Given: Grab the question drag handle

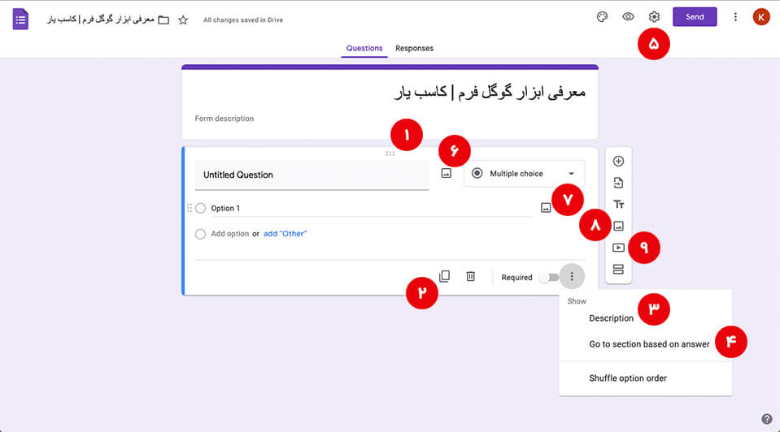Looking at the screenshot, I should coord(390,153).
